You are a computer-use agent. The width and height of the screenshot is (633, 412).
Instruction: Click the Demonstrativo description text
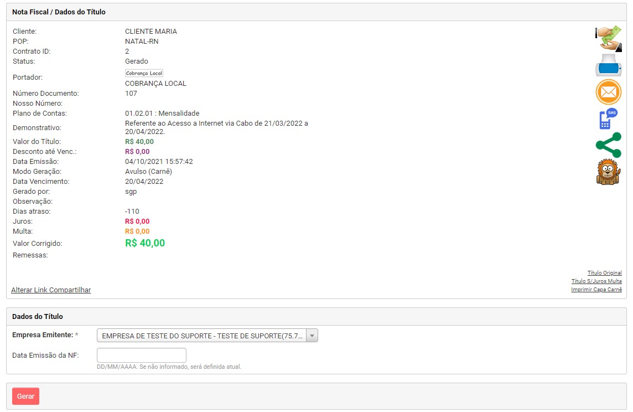coord(216,127)
